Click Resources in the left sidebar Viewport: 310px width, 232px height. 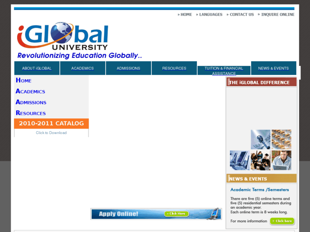[x=31, y=113]
